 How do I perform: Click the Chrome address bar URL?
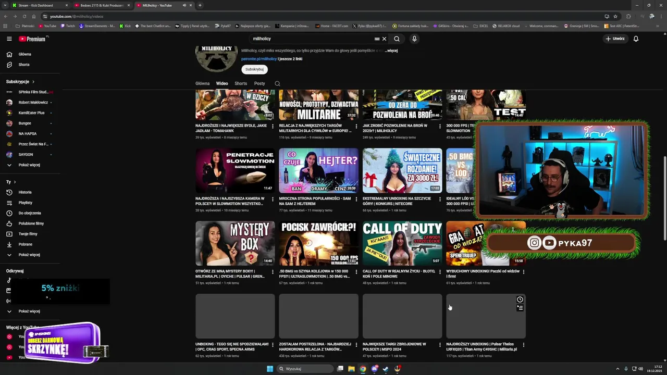point(77,16)
